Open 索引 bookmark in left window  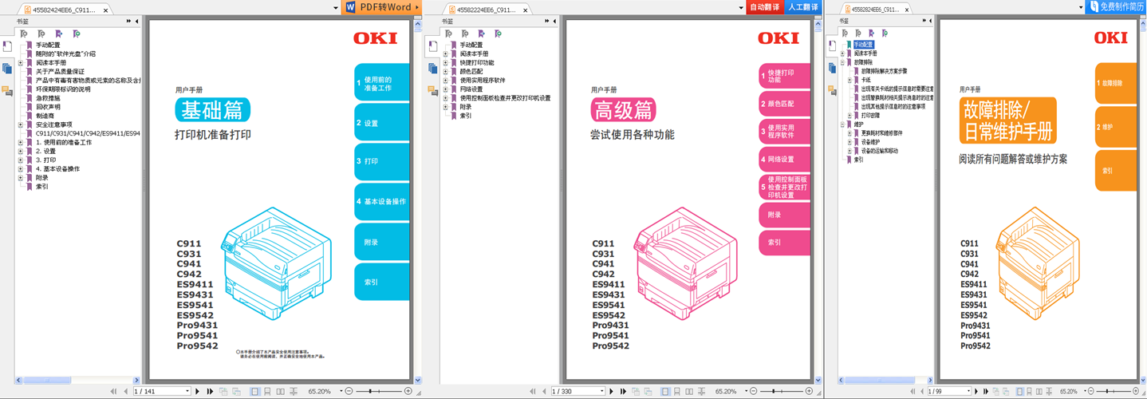coord(42,187)
